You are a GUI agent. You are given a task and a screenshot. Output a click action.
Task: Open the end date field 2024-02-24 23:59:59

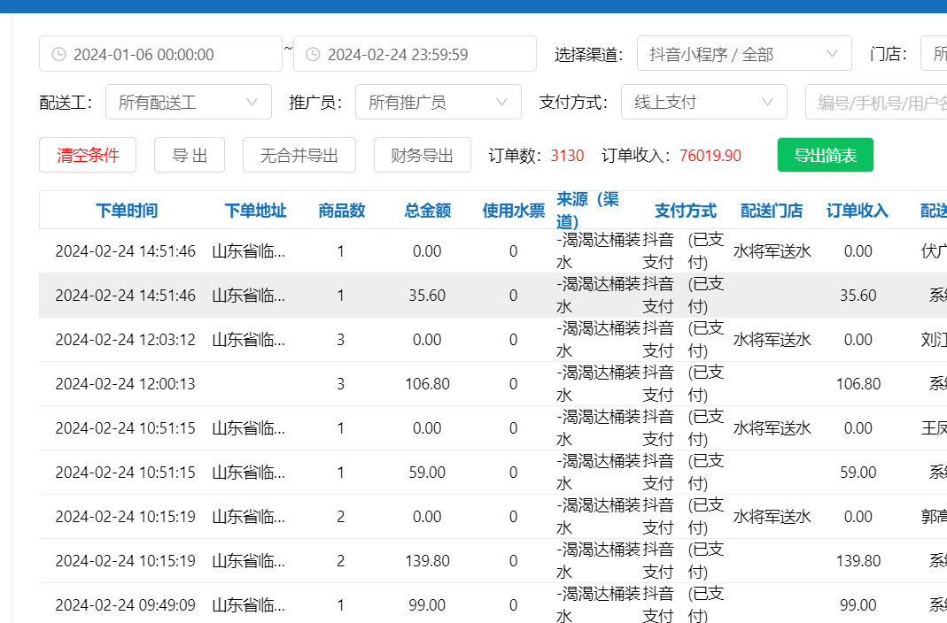[415, 54]
